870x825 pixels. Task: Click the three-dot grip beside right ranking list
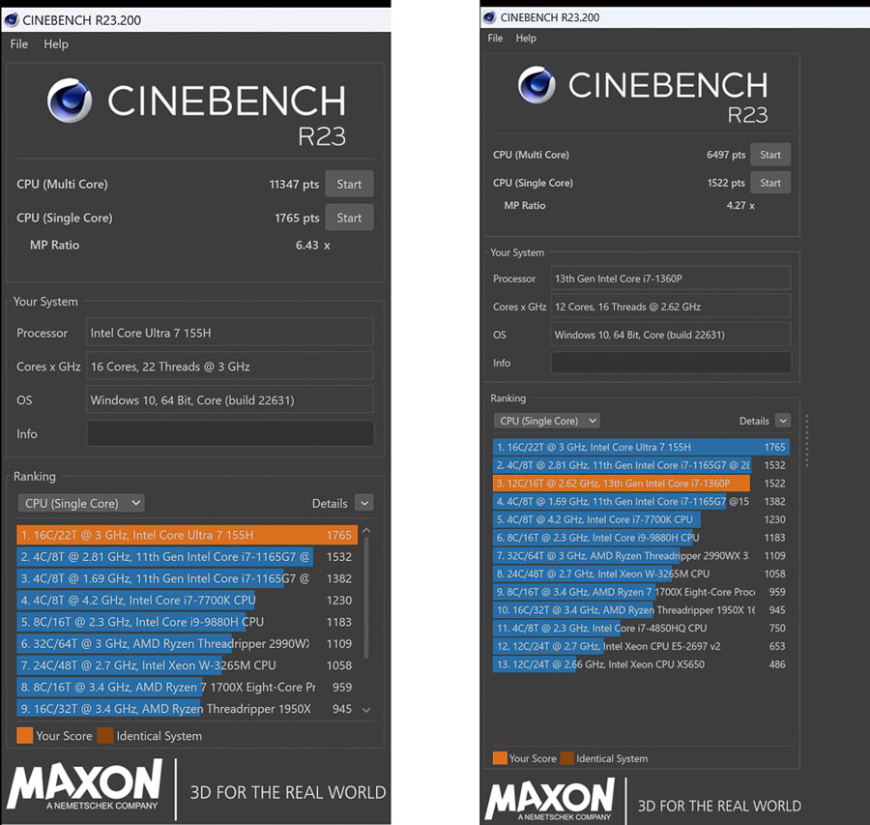(x=807, y=441)
